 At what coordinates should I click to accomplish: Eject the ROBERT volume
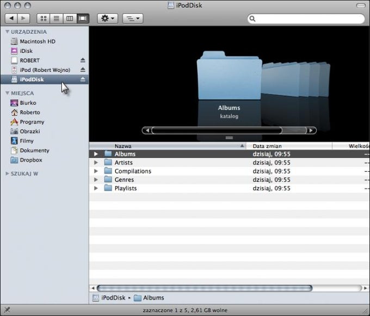(x=83, y=60)
